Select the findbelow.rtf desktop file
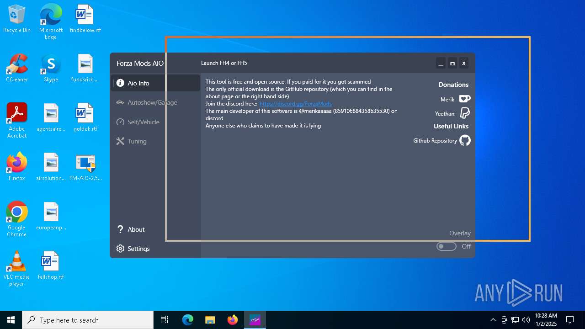 85,19
